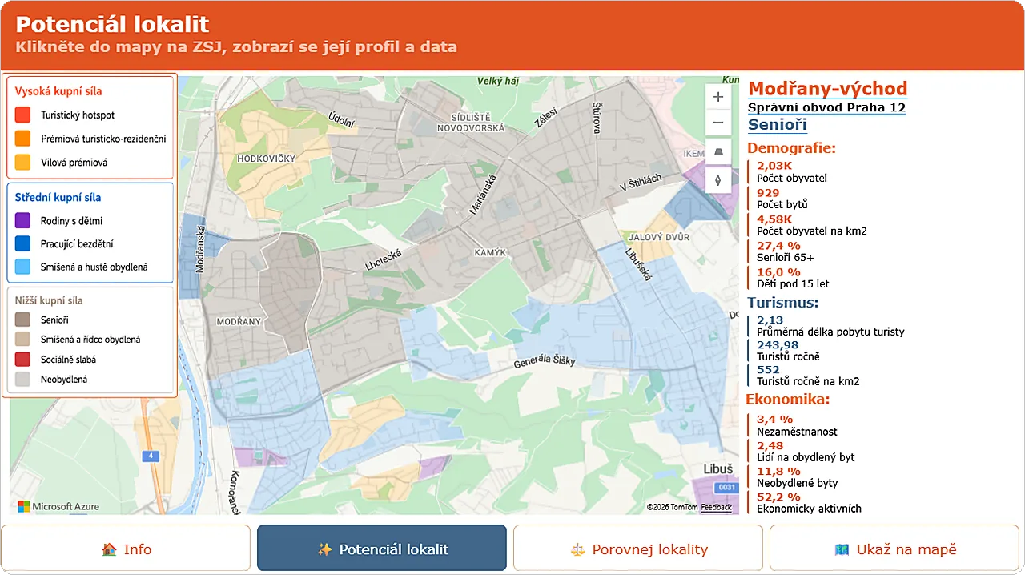Image resolution: width=1025 pixels, height=575 pixels.
Task: Open the Modřany-východ heading link
Action: tap(827, 89)
